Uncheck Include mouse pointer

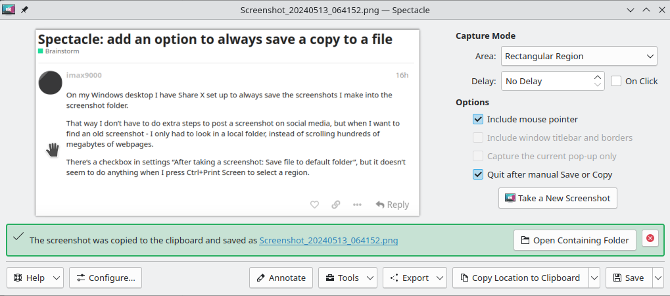pos(478,119)
